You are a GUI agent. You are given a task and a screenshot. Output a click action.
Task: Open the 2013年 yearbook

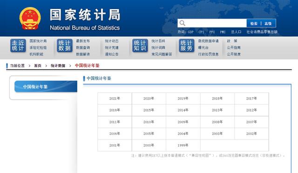coord(217,110)
